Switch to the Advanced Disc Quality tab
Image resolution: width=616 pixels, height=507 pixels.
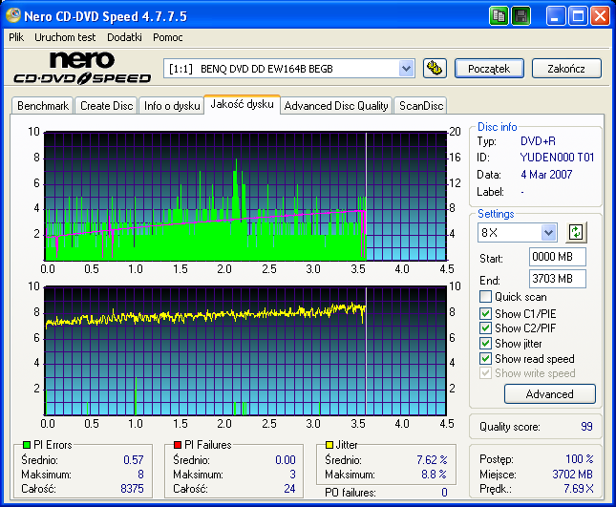click(x=336, y=106)
